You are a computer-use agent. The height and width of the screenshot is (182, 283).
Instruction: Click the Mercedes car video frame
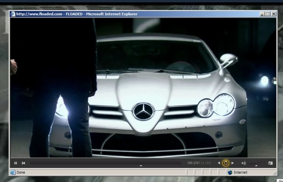point(143,88)
